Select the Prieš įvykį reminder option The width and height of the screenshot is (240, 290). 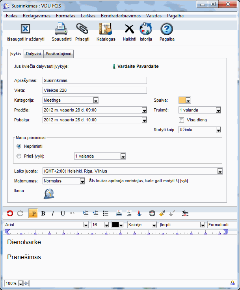point(19,156)
